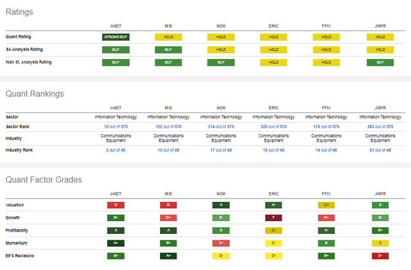
Task: Click NOK's red Momentum grade badge
Action: coord(221,243)
